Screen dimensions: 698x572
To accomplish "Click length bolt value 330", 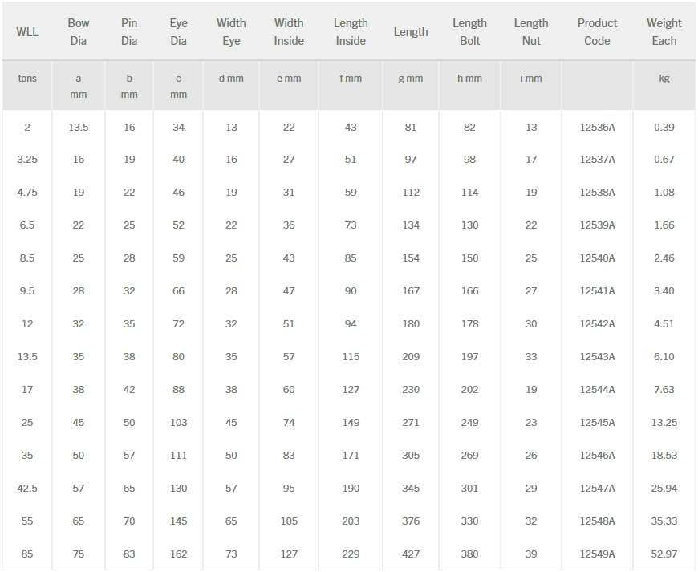I will [x=469, y=521].
